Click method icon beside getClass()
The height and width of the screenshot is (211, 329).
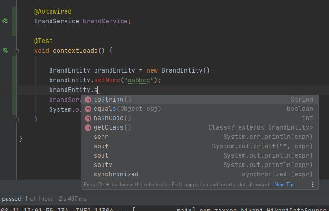pyautogui.click(x=88, y=128)
